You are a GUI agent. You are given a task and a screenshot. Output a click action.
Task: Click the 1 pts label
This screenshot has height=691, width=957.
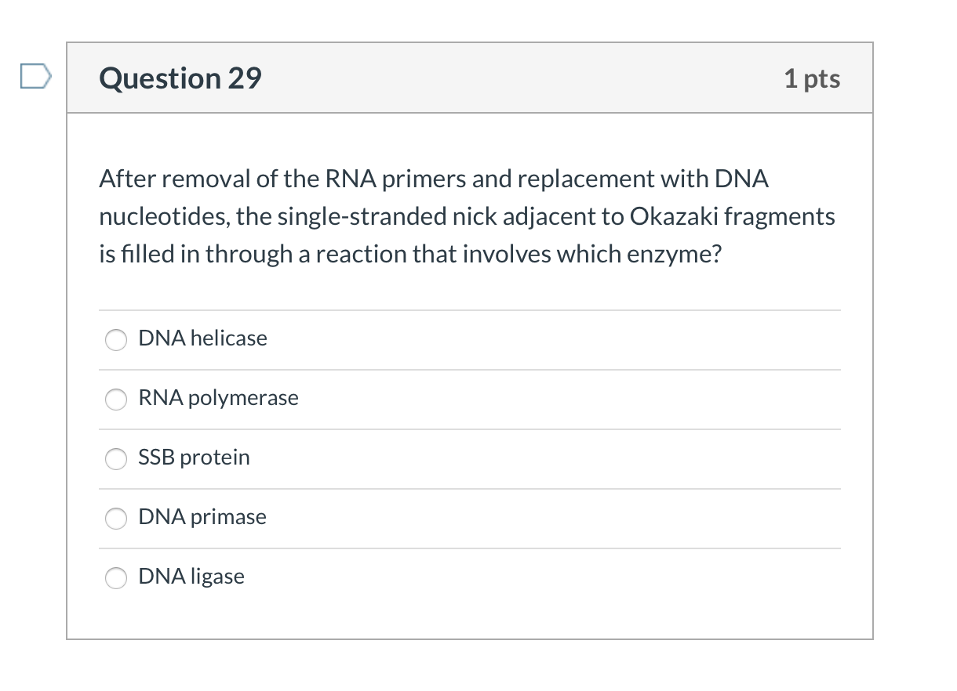tap(813, 78)
